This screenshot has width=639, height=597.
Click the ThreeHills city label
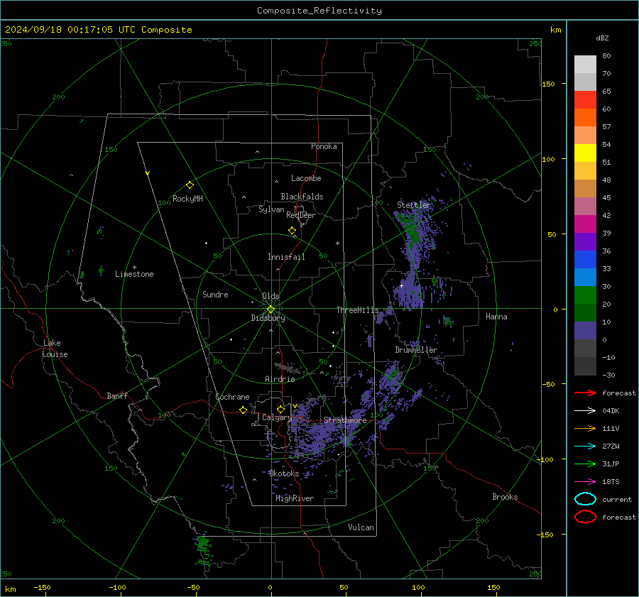[357, 310]
